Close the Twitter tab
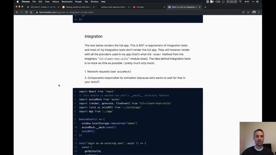 point(58,7)
